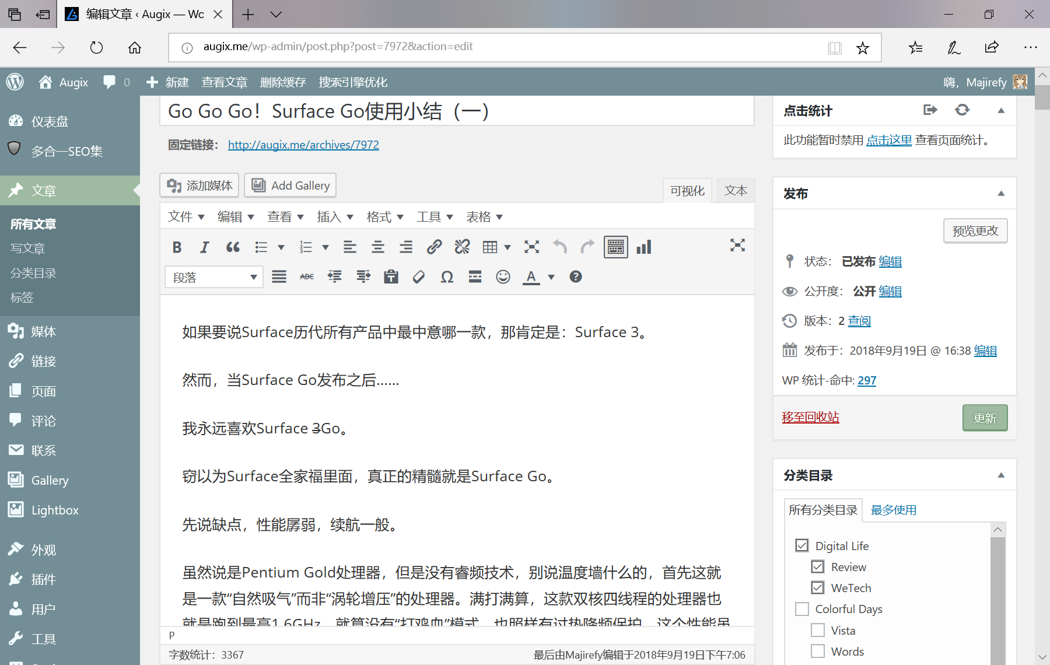Click the insert/edit link chain icon
Screen dimensions: 1050x665
pyautogui.click(x=434, y=247)
